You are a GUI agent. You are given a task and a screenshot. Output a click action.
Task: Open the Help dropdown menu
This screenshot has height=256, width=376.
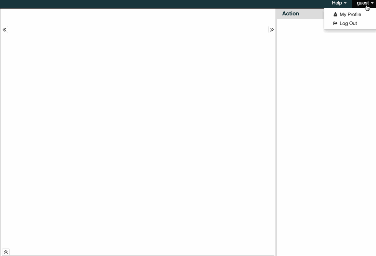(x=339, y=3)
